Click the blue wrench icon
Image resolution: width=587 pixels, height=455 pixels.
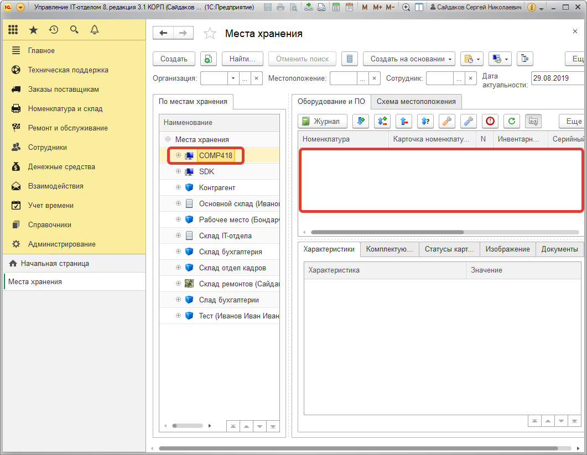(x=468, y=121)
